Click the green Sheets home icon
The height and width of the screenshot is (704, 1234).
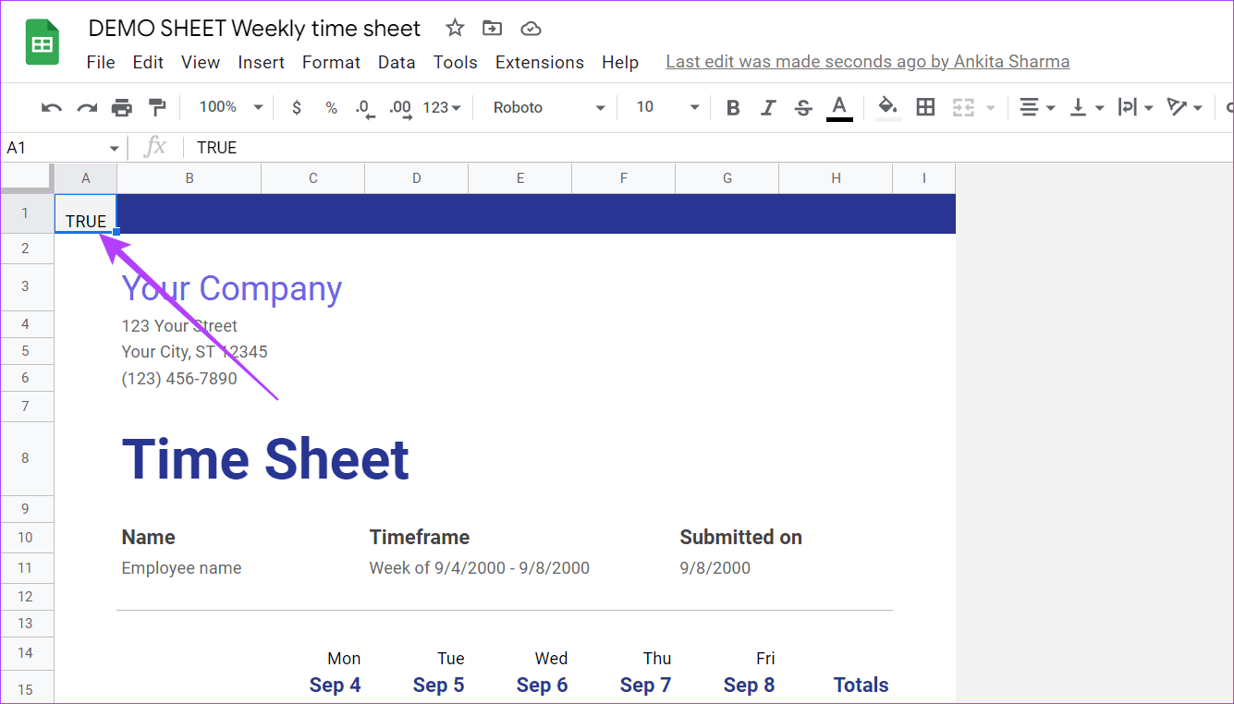pos(43,42)
